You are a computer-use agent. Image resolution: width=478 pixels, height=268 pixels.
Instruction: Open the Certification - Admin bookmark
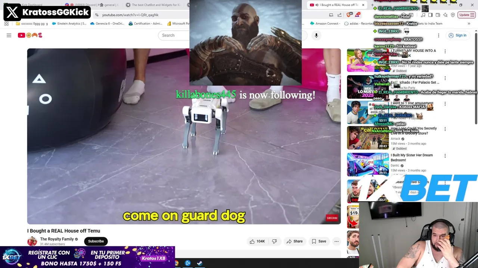coord(145,23)
